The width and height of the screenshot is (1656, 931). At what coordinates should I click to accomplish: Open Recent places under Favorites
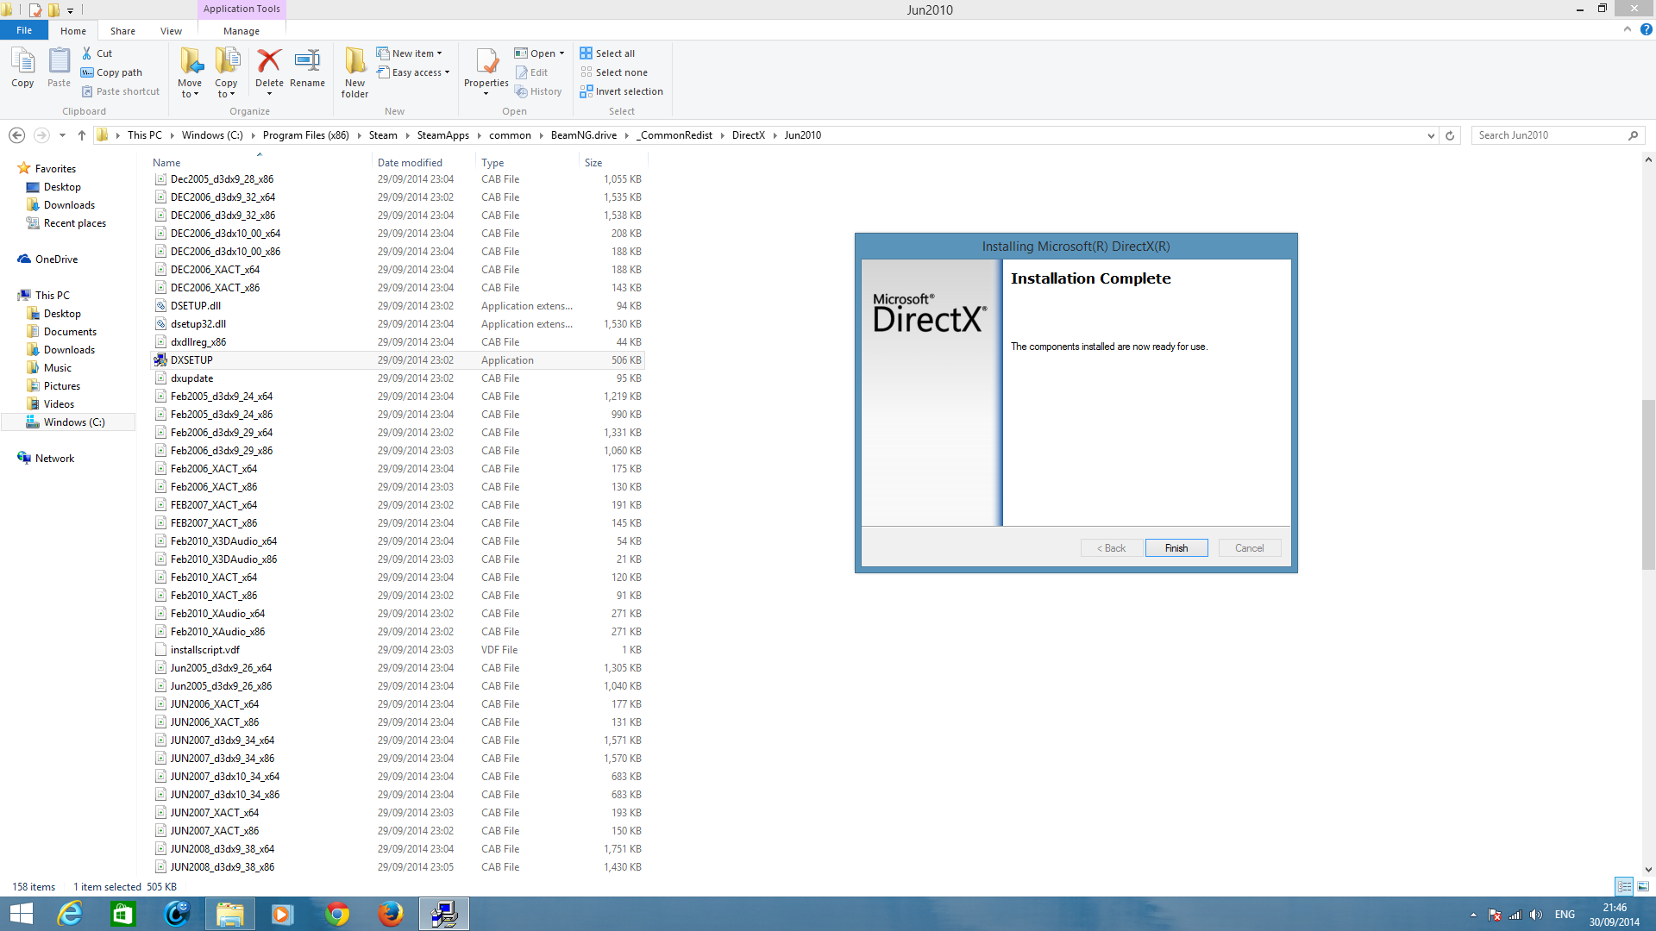75,223
